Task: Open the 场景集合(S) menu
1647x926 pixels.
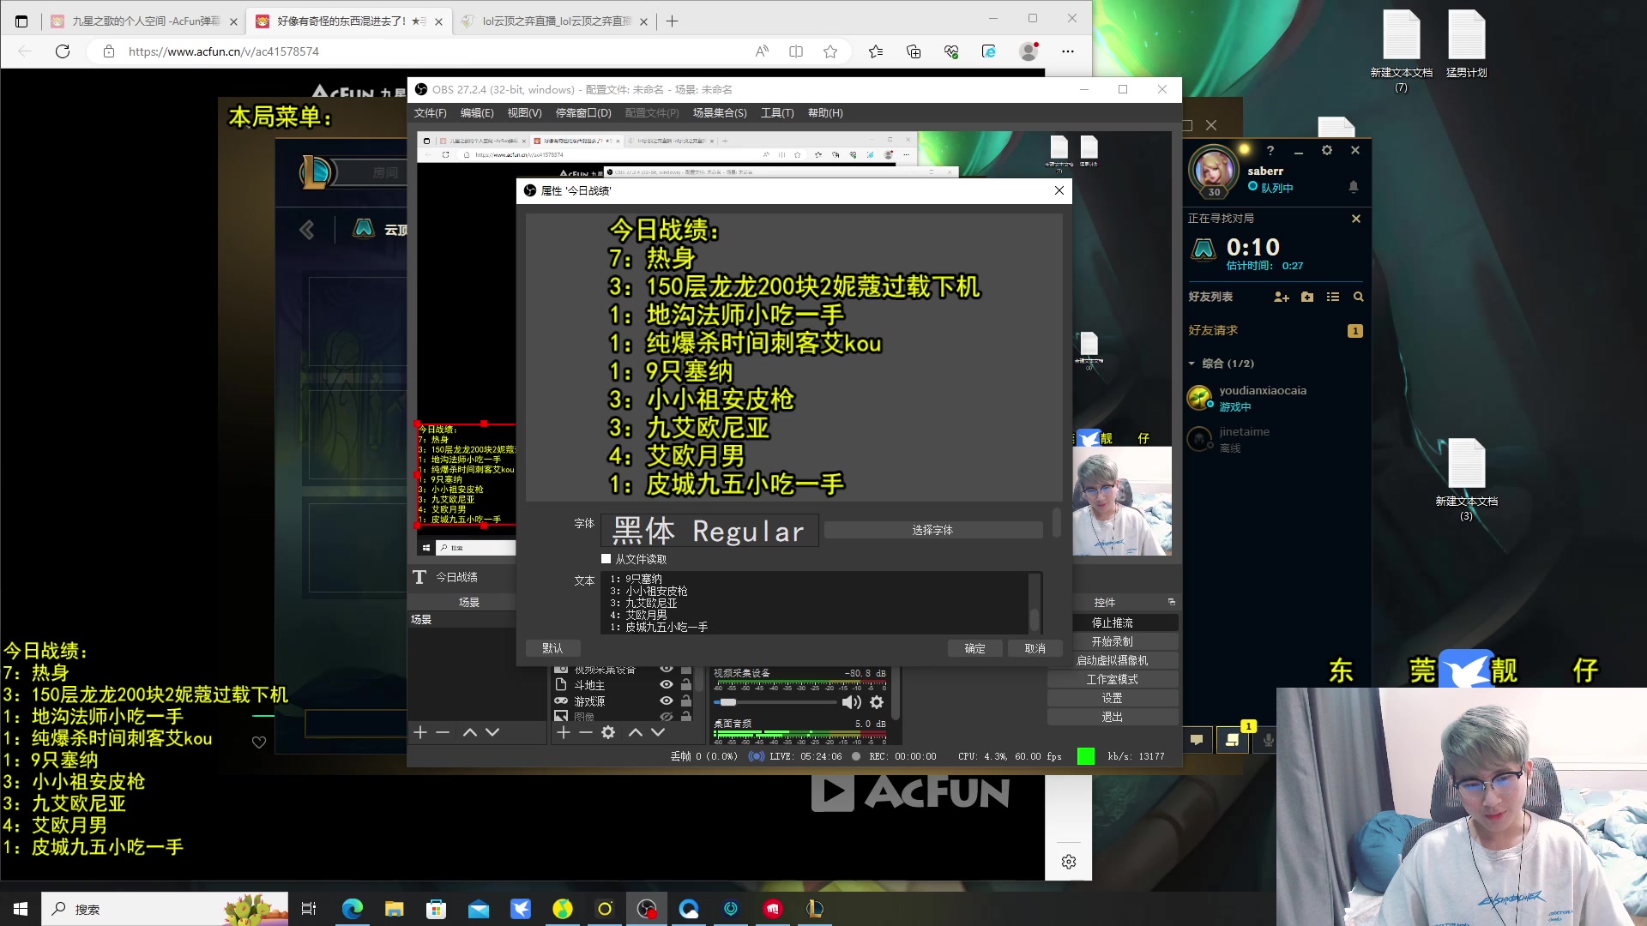Action: [x=719, y=113]
